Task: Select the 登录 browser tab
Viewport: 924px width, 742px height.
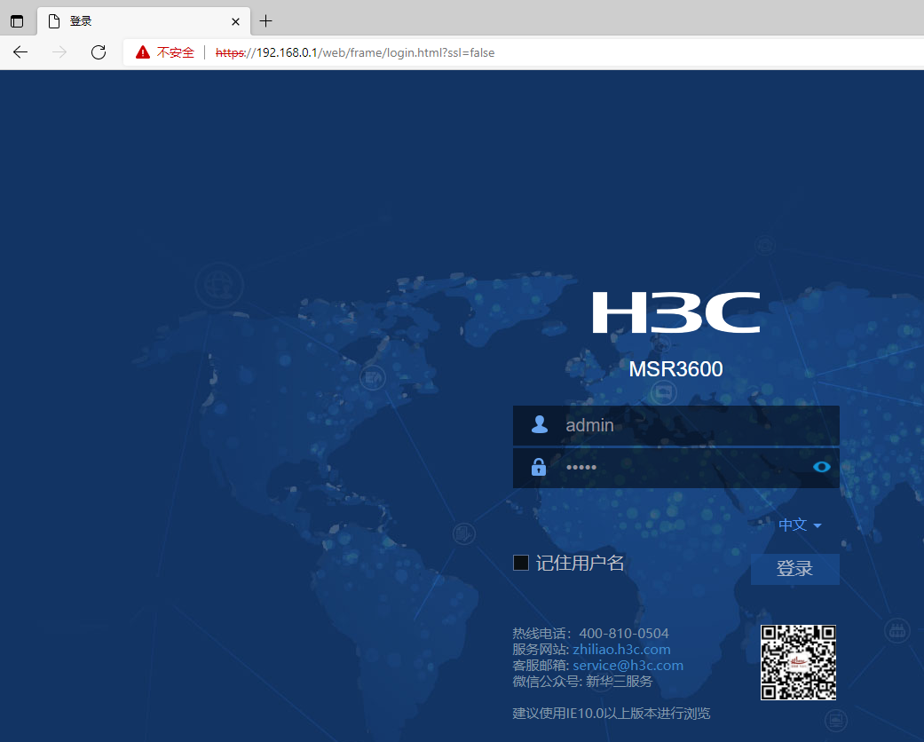Action: click(x=144, y=22)
